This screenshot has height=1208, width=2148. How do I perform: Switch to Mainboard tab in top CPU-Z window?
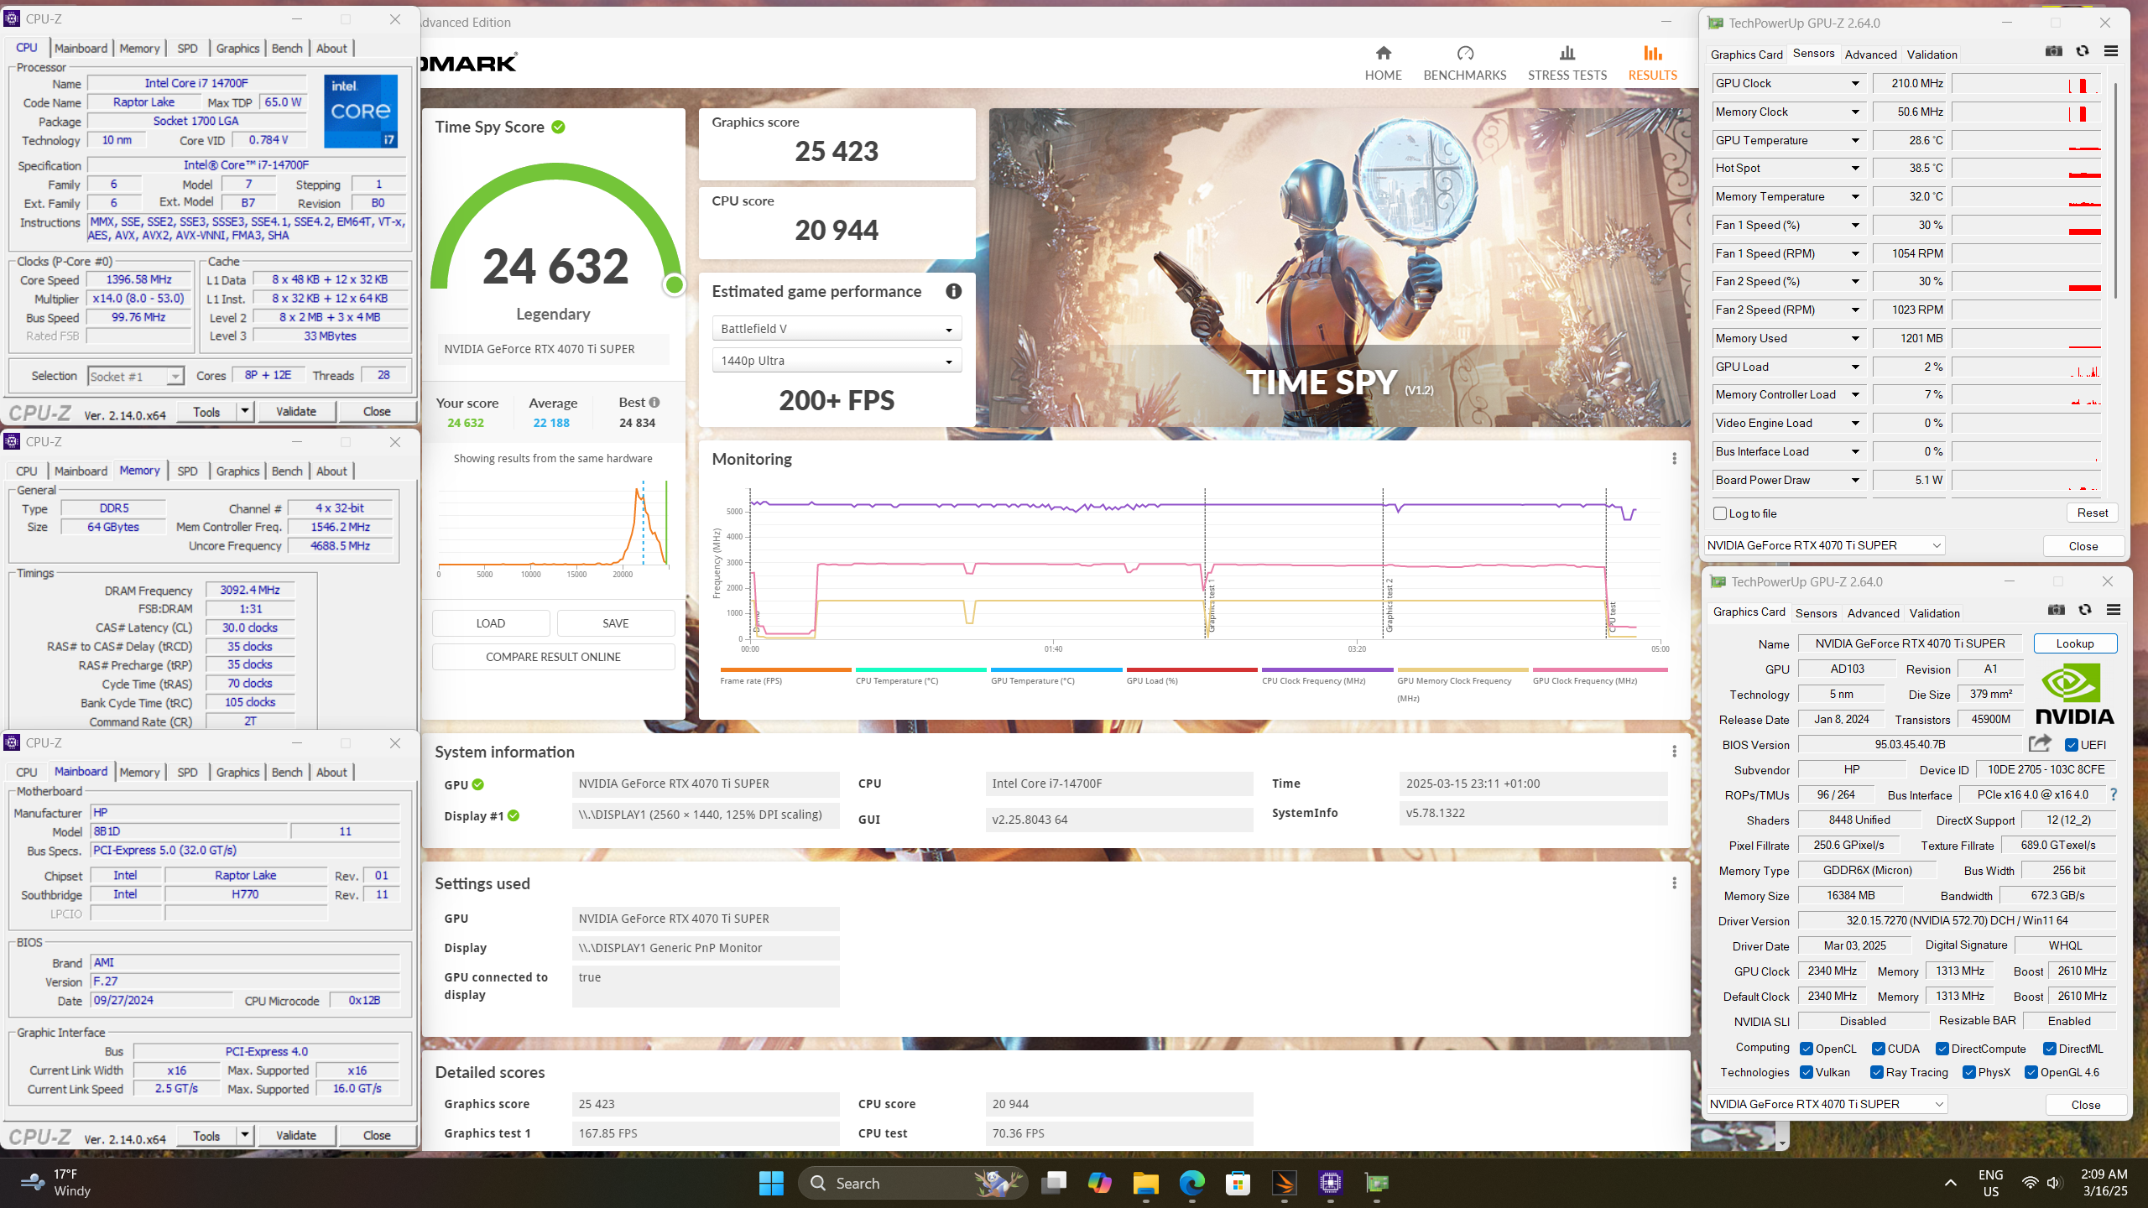coord(81,48)
